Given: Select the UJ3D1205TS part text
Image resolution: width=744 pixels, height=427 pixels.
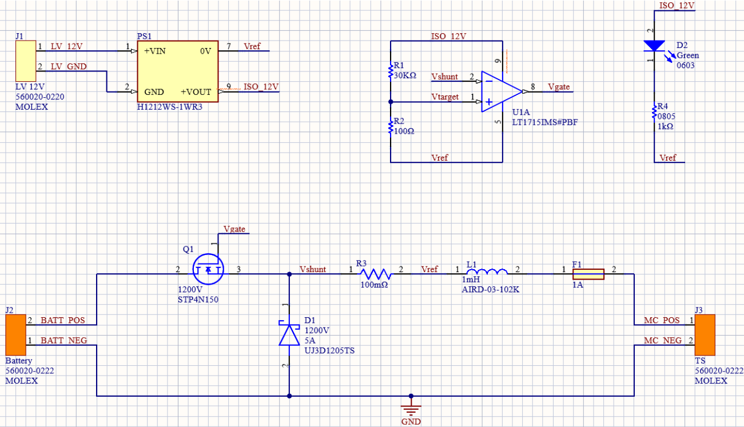Looking at the screenshot, I should click(329, 350).
